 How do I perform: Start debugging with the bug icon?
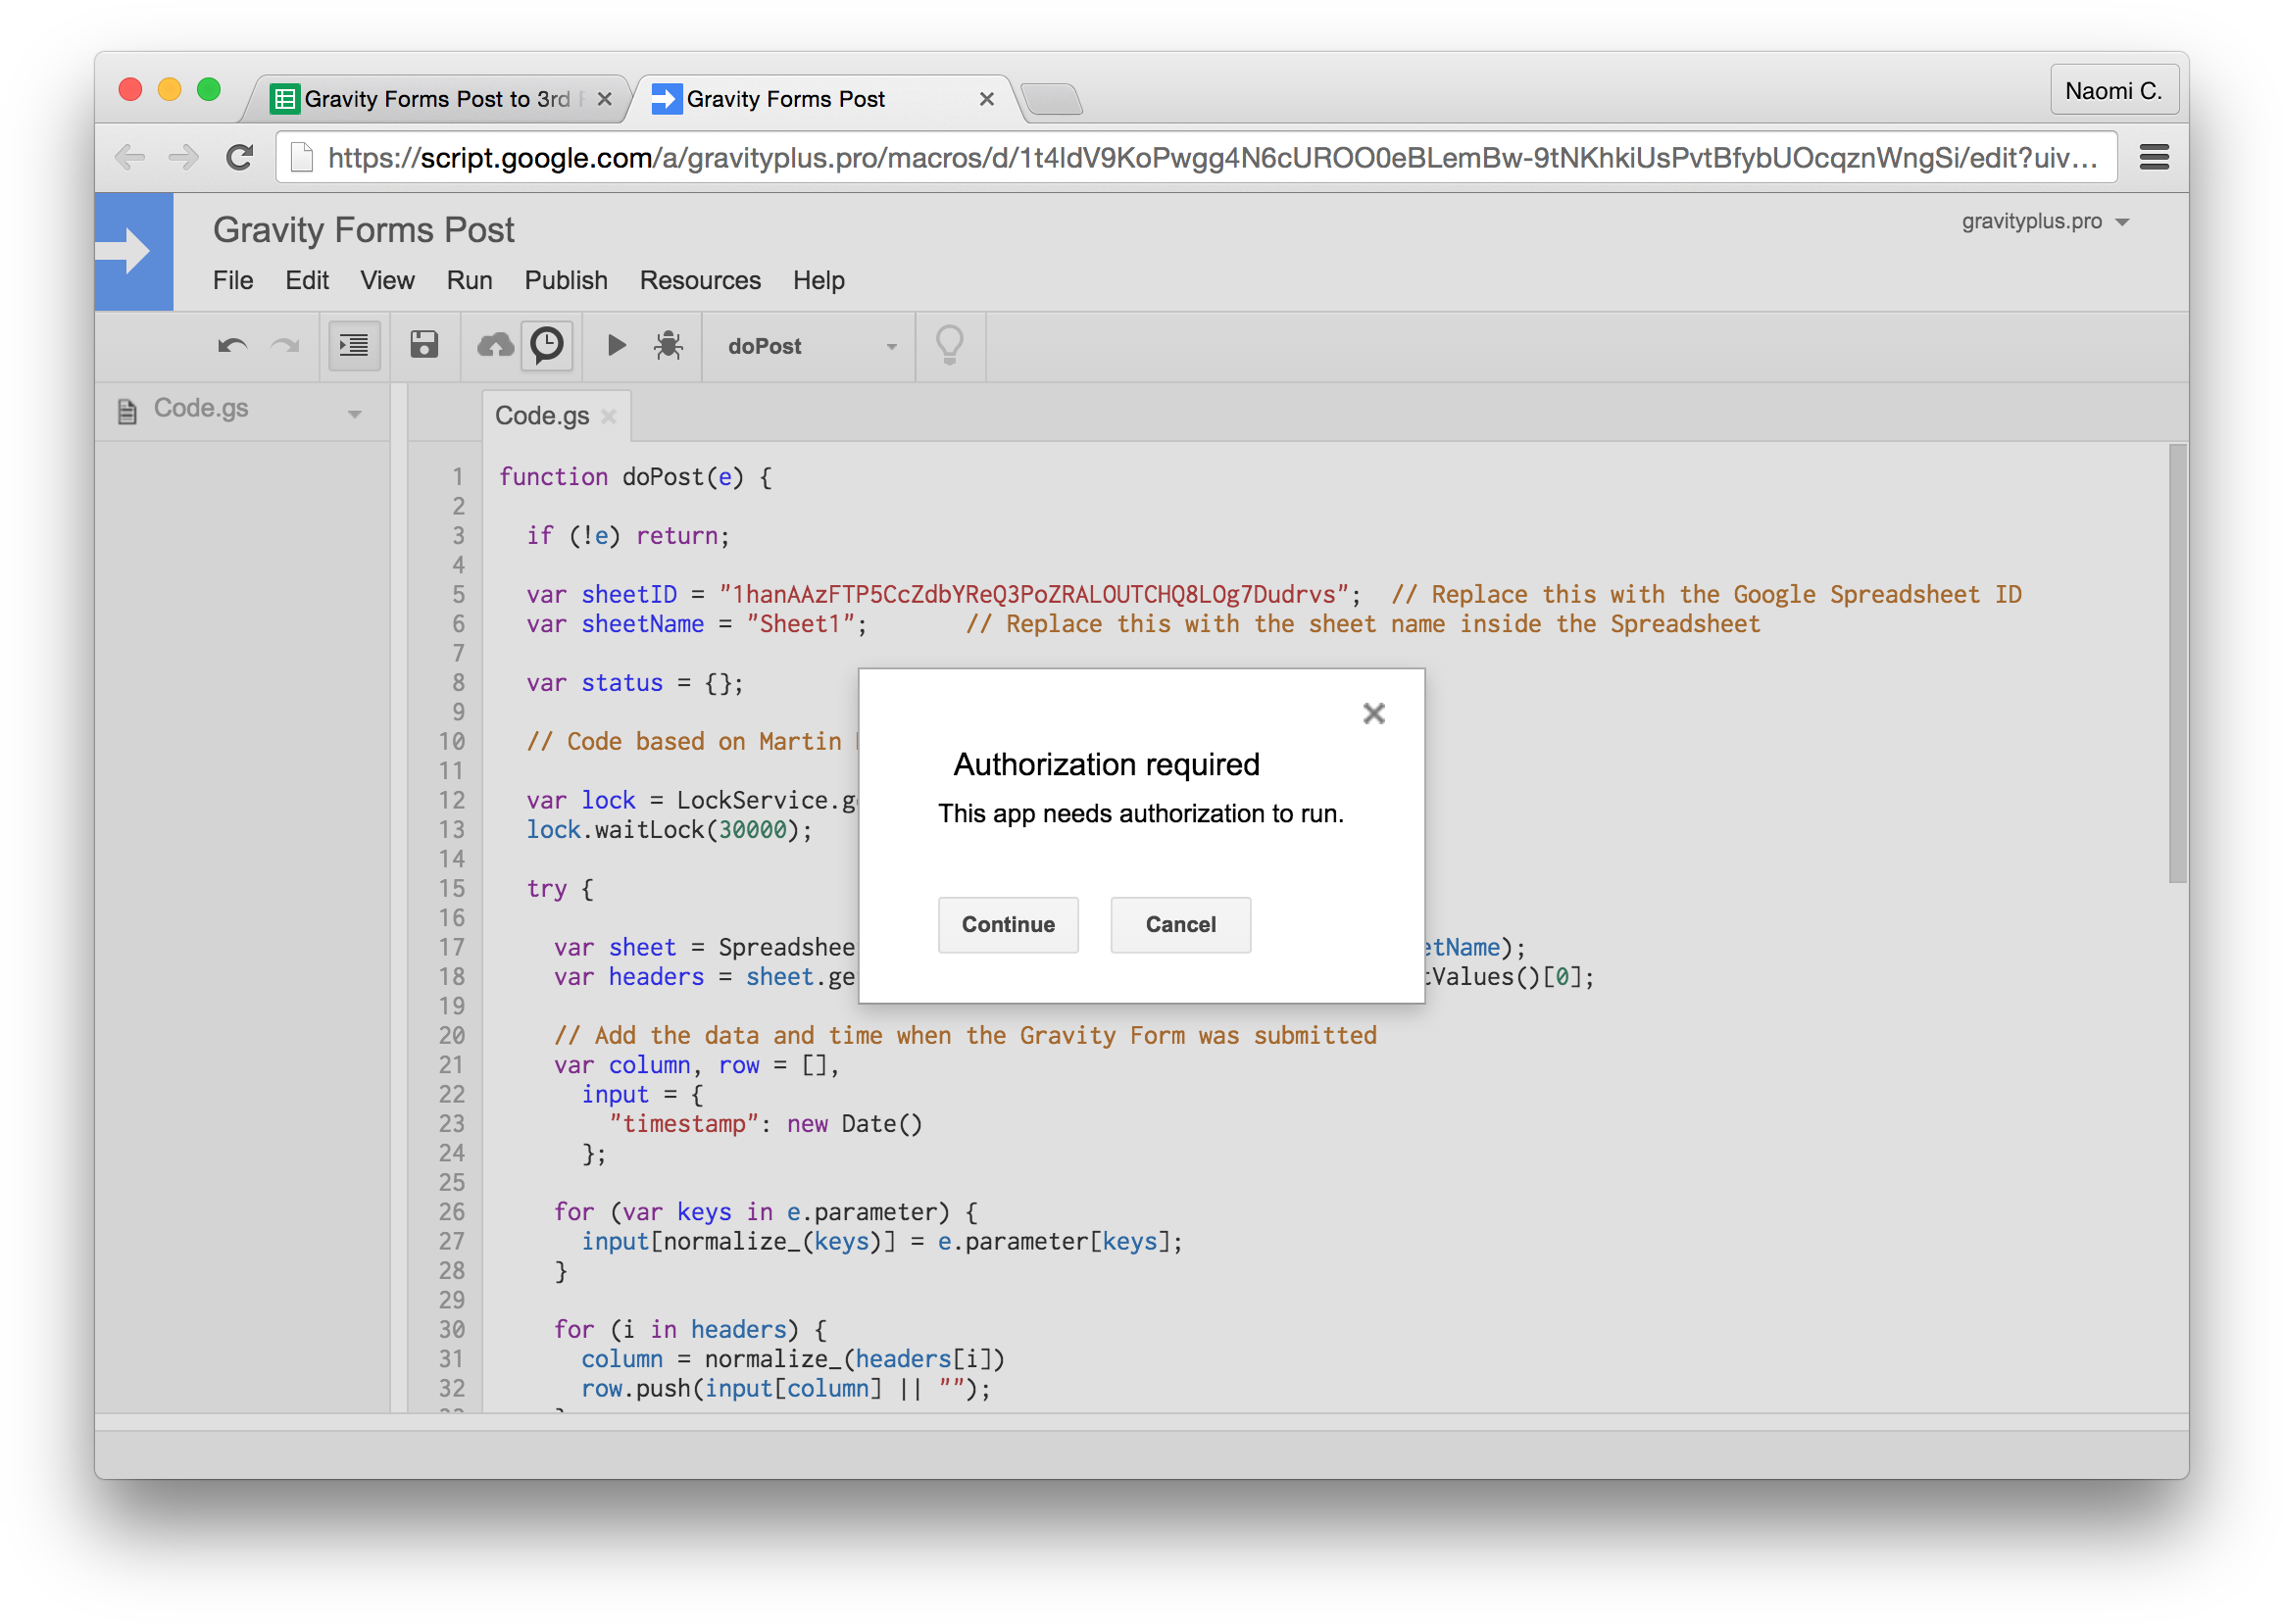[668, 345]
